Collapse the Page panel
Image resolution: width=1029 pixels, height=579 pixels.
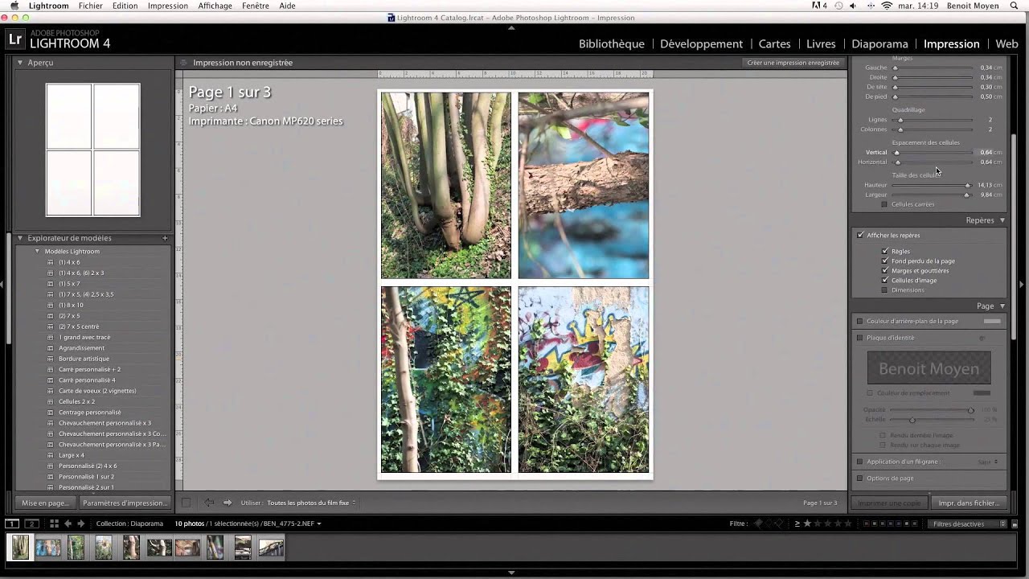coord(1002,306)
